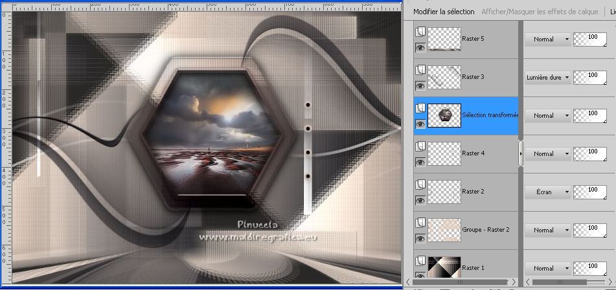Click the opacity field of Raster 5

pyautogui.click(x=590, y=39)
